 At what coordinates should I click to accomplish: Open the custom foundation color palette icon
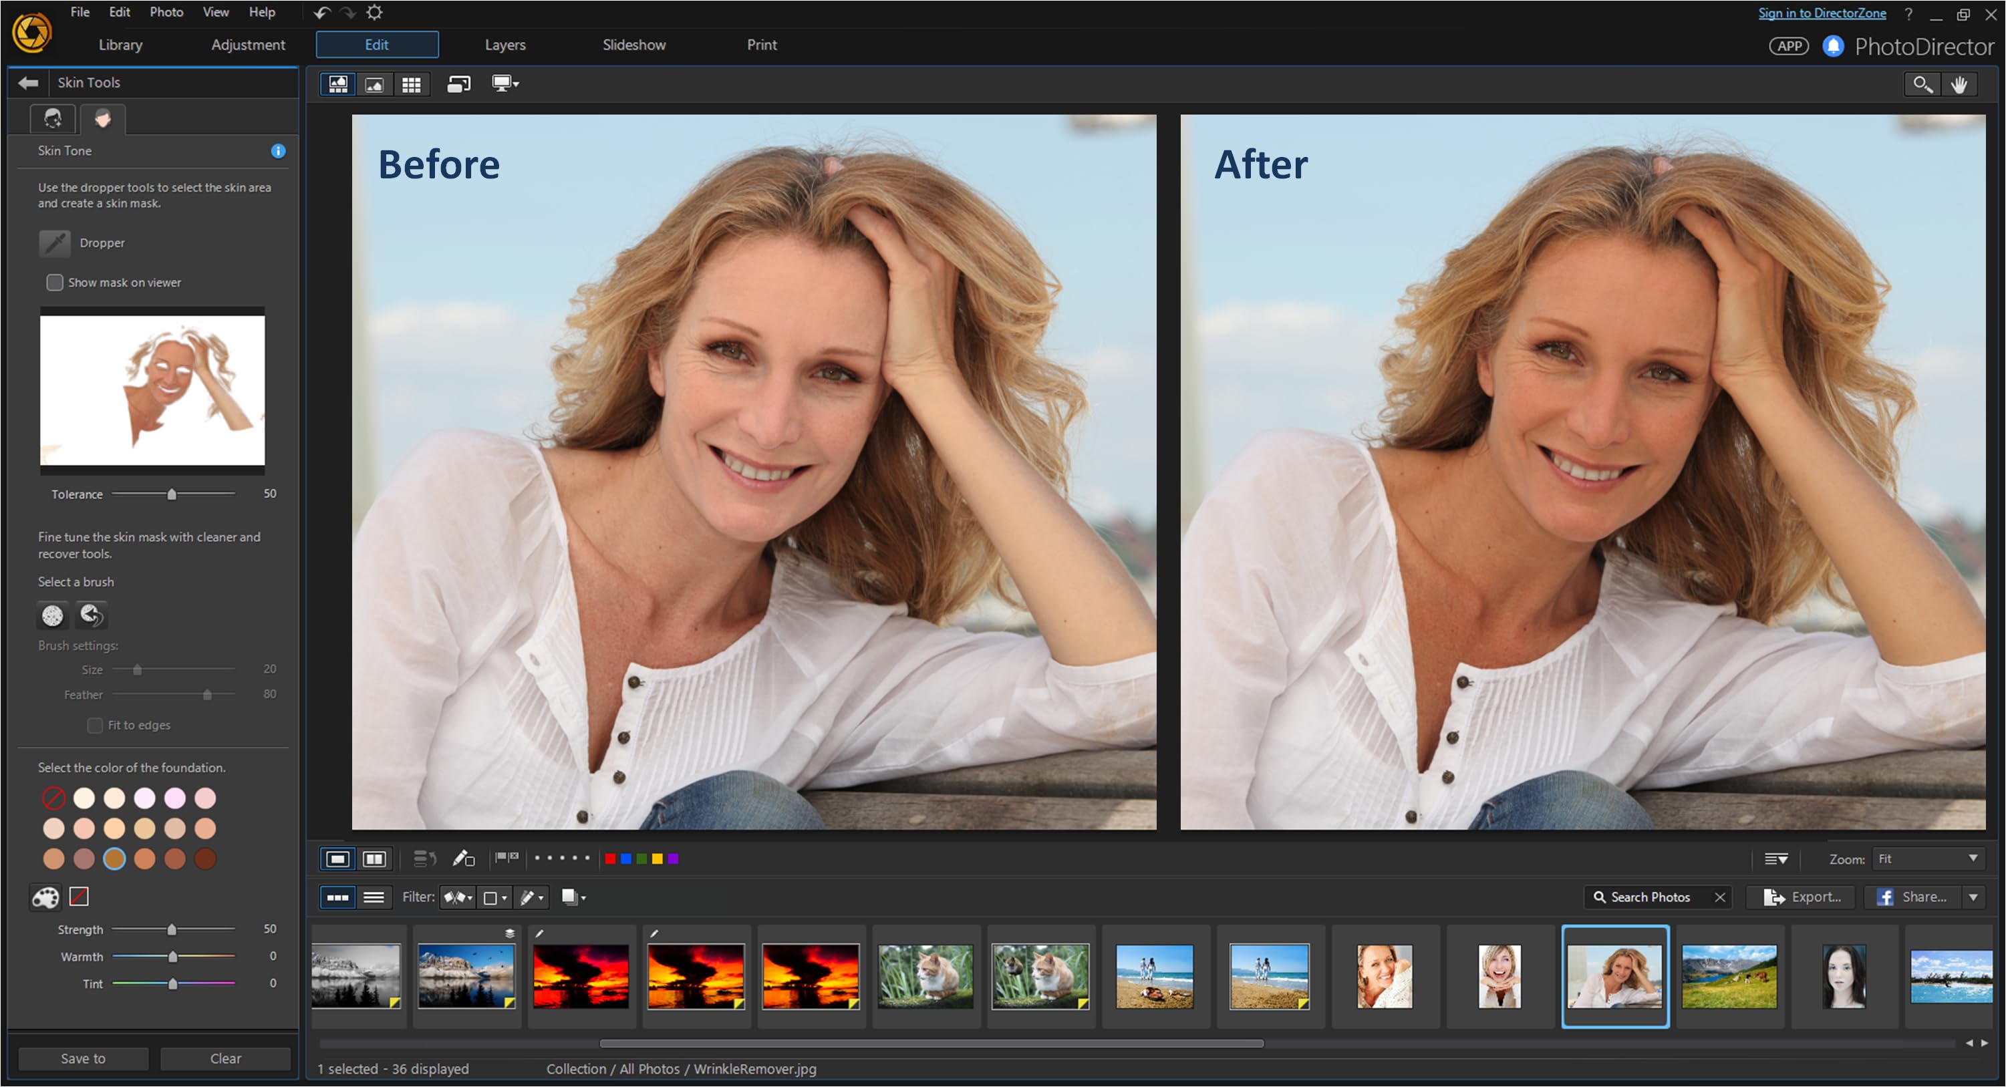coord(45,898)
